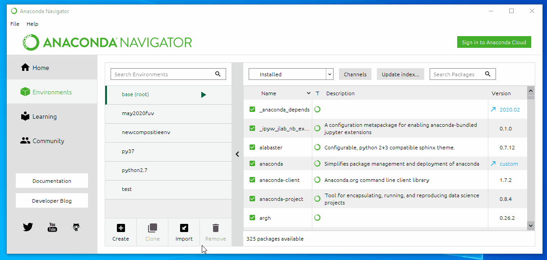
Task: Open the YouTube icon link
Action: (52, 227)
